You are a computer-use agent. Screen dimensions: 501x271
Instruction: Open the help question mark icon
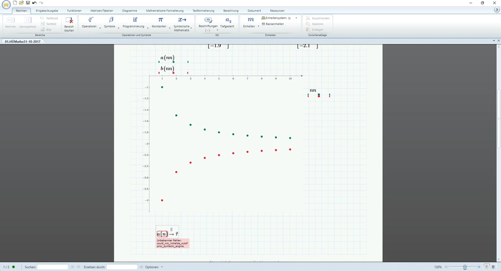click(496, 10)
